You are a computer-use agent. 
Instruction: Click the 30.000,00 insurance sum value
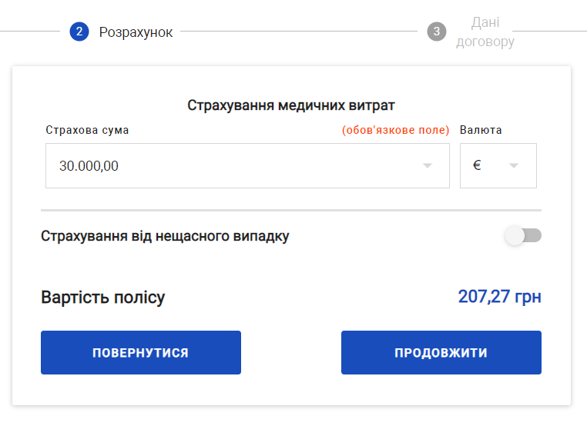click(89, 165)
